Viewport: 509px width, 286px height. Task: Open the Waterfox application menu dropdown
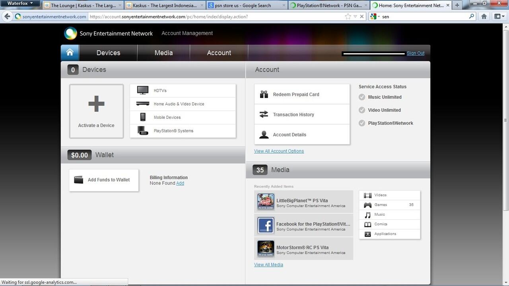tap(20, 4)
